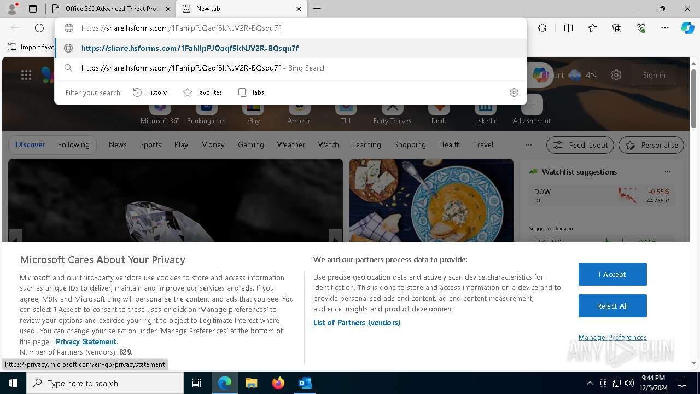Open Task View on taskbar
This screenshot has width=700, height=394.
coord(197,383)
